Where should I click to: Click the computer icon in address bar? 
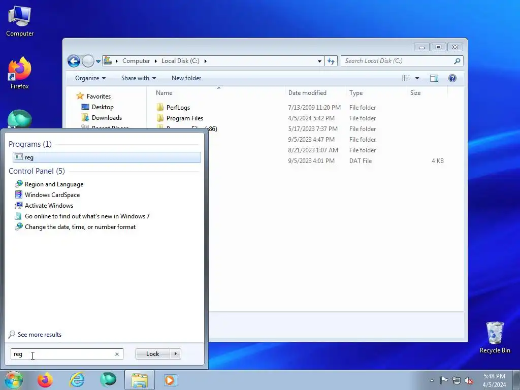[x=108, y=61]
